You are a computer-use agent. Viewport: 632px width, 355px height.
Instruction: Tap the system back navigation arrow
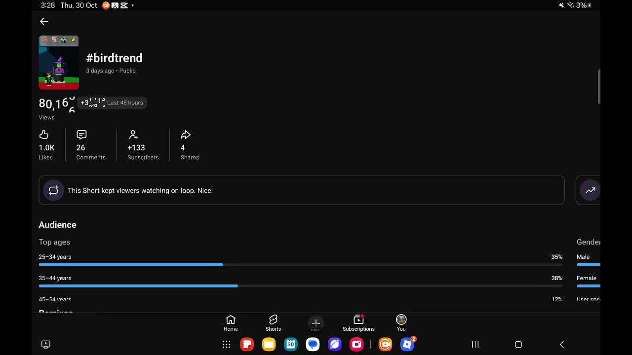[561, 345]
